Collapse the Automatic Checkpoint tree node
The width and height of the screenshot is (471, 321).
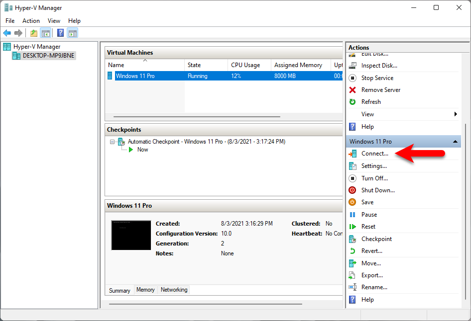pos(113,142)
